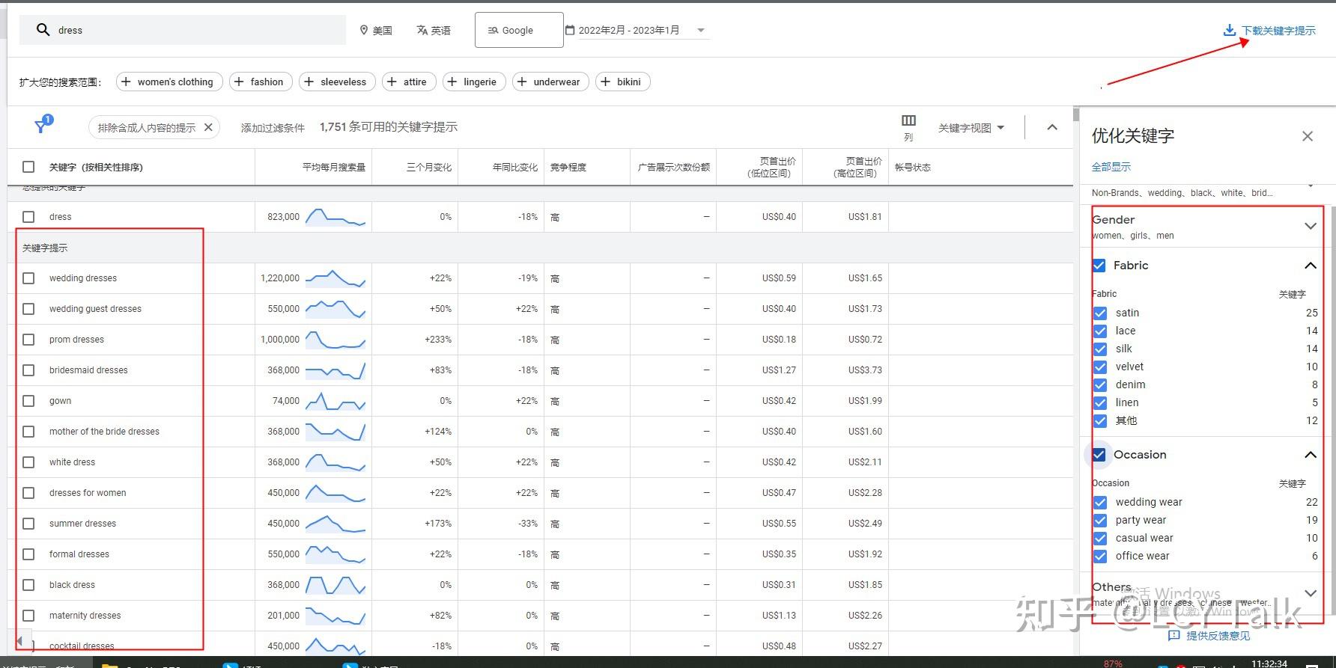Check the wedding dresses checkbox

[x=28, y=278]
